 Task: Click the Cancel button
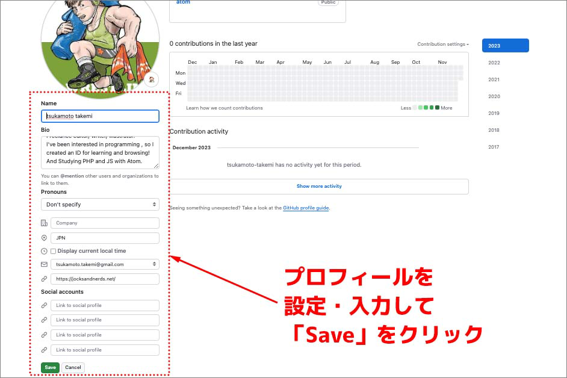pos(73,367)
